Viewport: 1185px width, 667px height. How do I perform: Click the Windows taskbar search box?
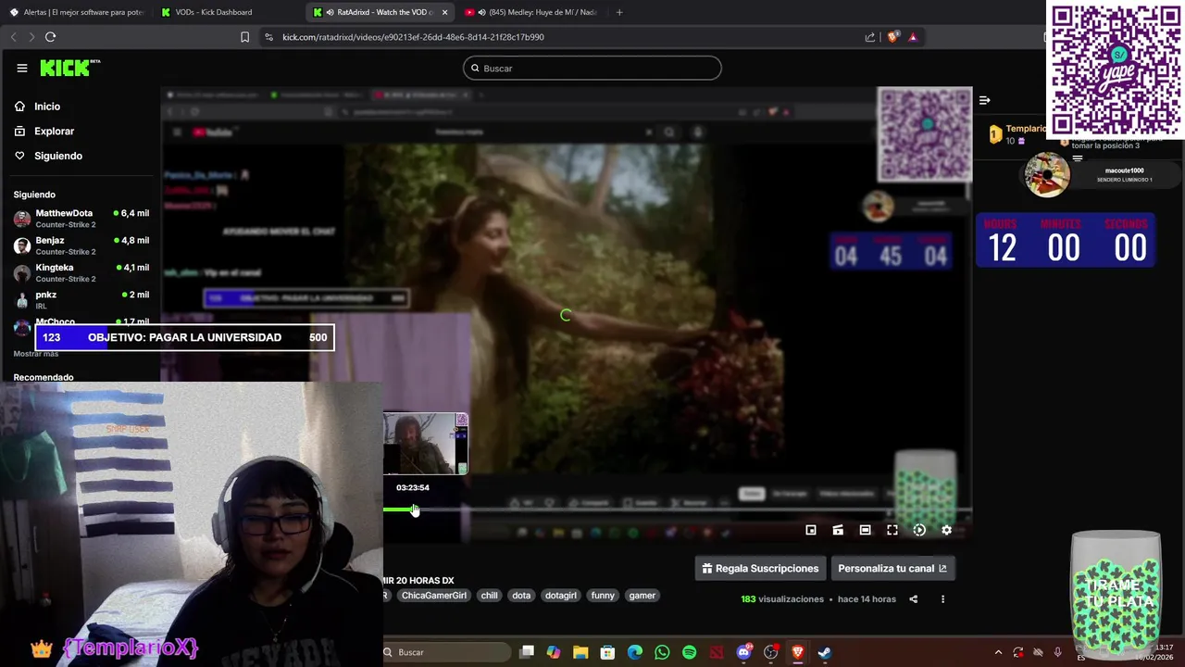[x=446, y=652]
